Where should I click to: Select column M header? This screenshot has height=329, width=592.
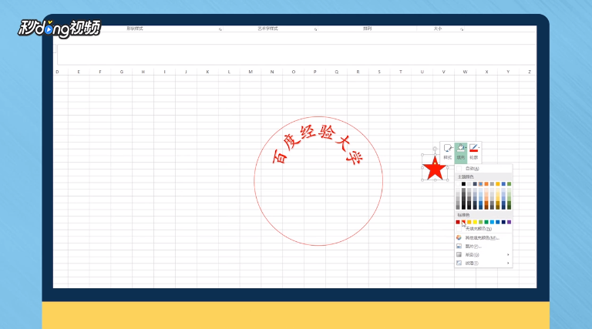pos(251,72)
